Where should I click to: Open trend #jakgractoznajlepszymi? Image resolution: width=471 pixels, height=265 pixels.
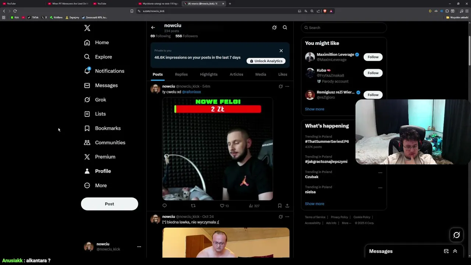[326, 162]
